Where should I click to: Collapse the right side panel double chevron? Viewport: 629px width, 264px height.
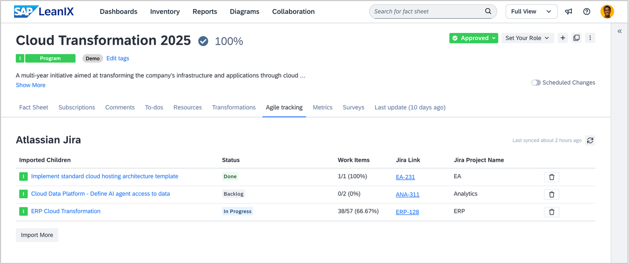pyautogui.click(x=620, y=31)
